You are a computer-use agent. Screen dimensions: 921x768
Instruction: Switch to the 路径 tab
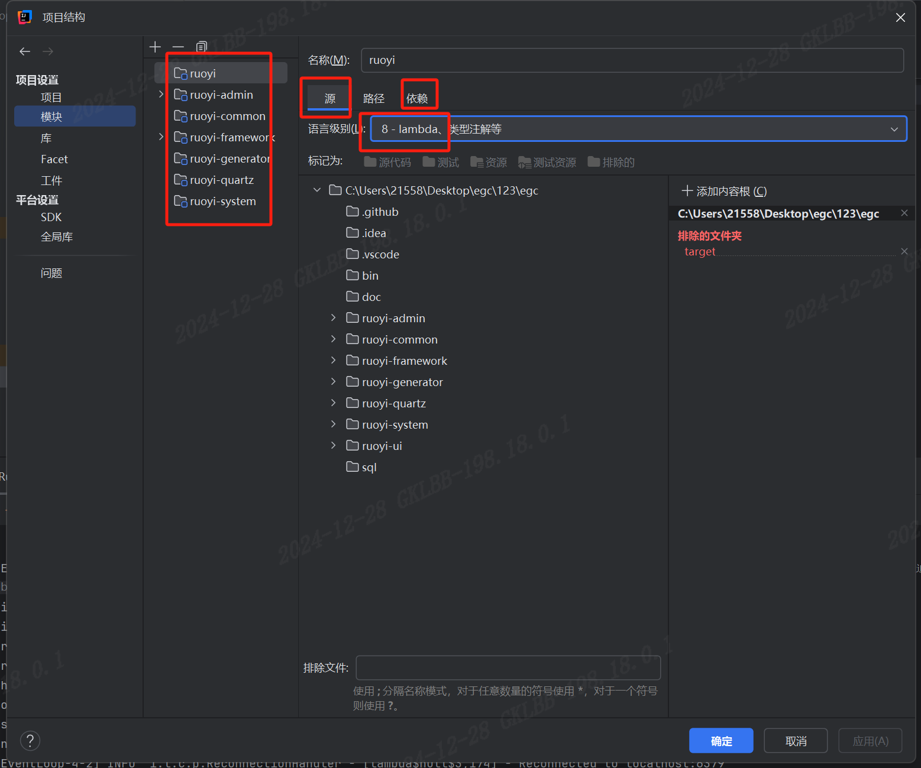pos(373,98)
